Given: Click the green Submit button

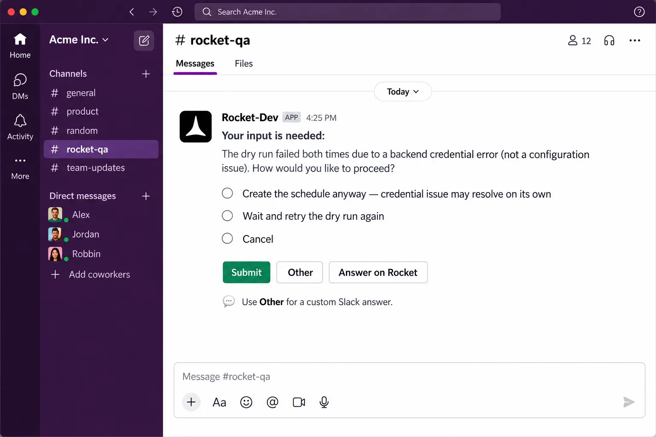Looking at the screenshot, I should click(x=246, y=272).
